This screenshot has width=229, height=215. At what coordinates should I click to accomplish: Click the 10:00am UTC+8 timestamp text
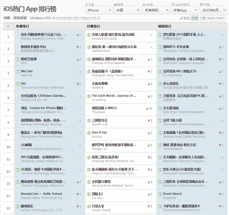pos(42,18)
